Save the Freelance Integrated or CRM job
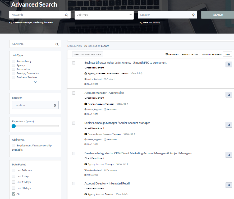 229,155
